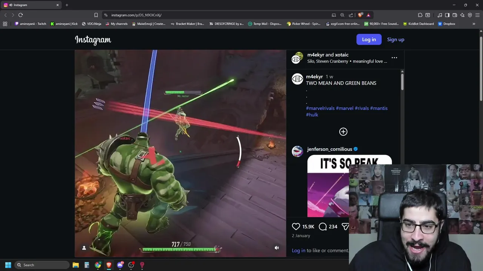Open ezgif.com bookmark
Viewport: 483px width, 271px height.
[342, 24]
